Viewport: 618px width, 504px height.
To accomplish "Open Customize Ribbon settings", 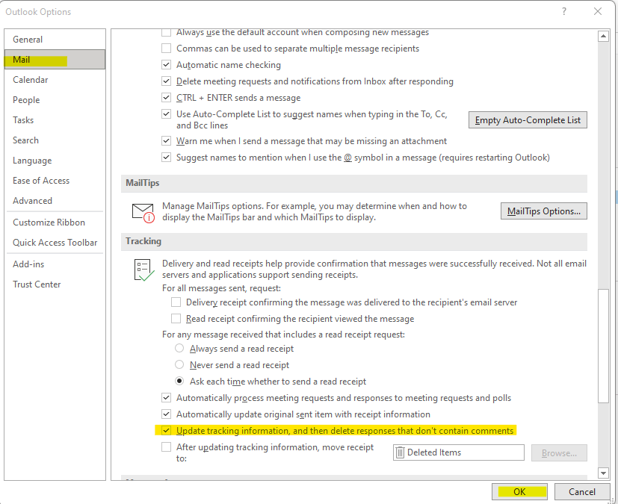I will pos(55,223).
